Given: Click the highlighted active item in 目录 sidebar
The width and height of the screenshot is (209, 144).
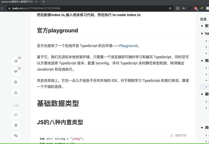Looking at the screenshot, I should pos(205,87).
